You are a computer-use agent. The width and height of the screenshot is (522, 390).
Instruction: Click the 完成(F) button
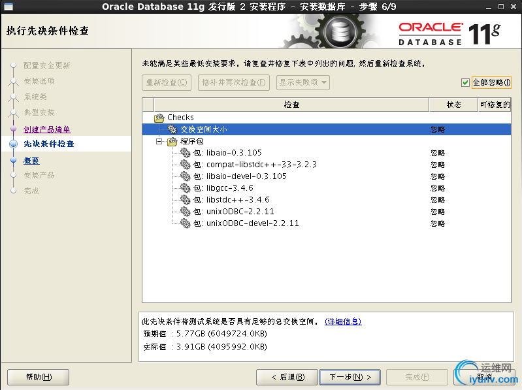pyautogui.click(x=417, y=377)
